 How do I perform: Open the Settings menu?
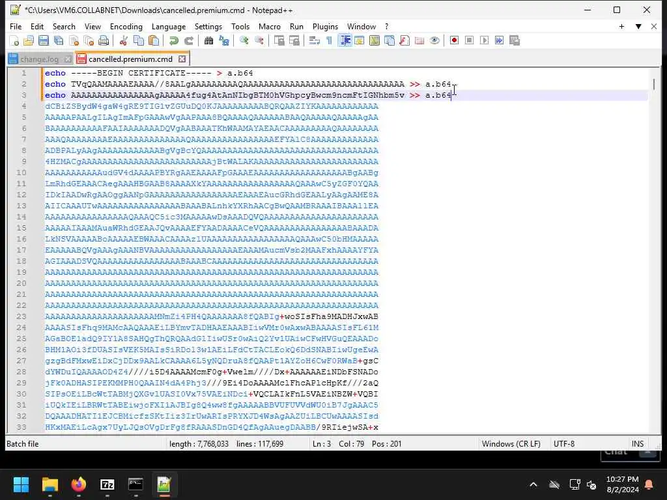click(208, 26)
